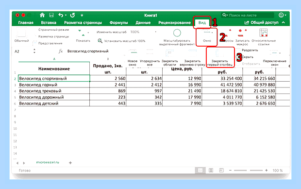301x189 pixels.
Task: Open the Undo history dropdown arrow
Action: [x=66, y=15]
